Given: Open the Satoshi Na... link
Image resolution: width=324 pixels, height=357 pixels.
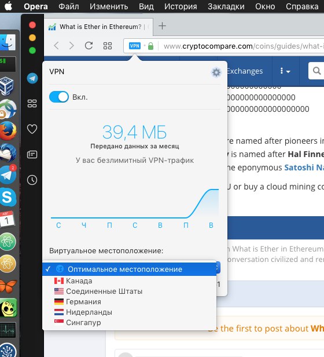Looking at the screenshot, I should pyautogui.click(x=304, y=167).
